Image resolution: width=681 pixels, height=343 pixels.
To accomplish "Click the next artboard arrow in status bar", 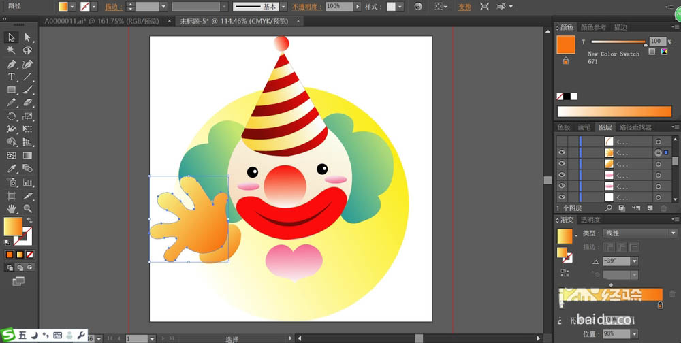I will coord(163,338).
